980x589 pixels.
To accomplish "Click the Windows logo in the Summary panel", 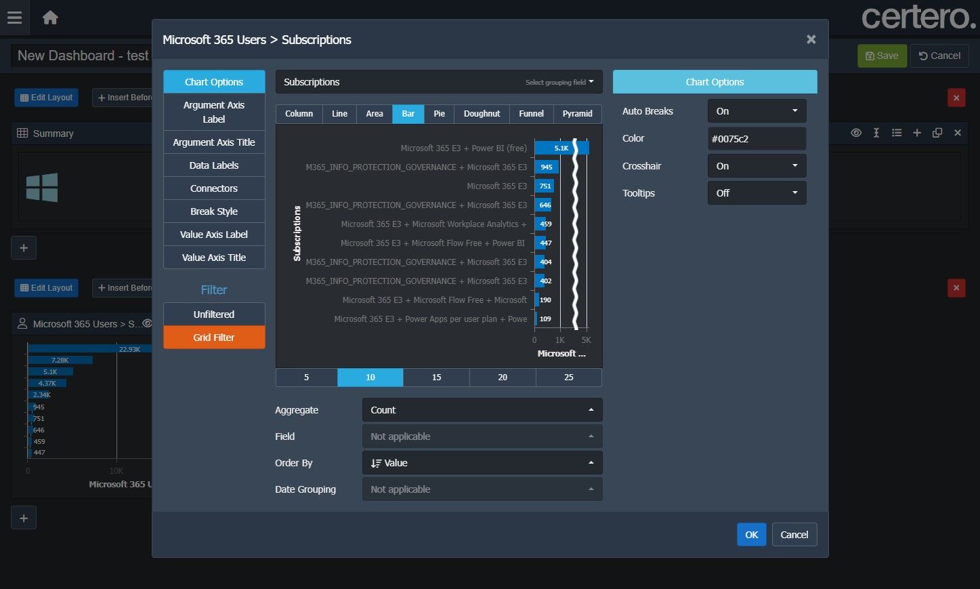I will pos(42,187).
